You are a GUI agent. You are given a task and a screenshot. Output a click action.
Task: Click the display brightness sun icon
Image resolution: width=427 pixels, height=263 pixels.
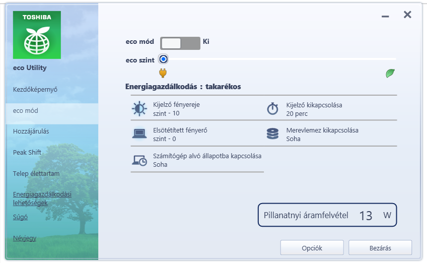tap(139, 109)
